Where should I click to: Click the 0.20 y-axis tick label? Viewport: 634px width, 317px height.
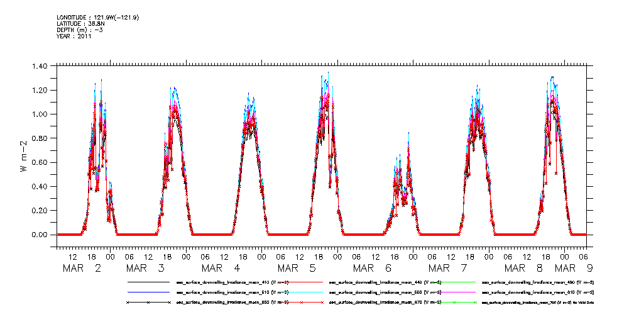pos(40,211)
